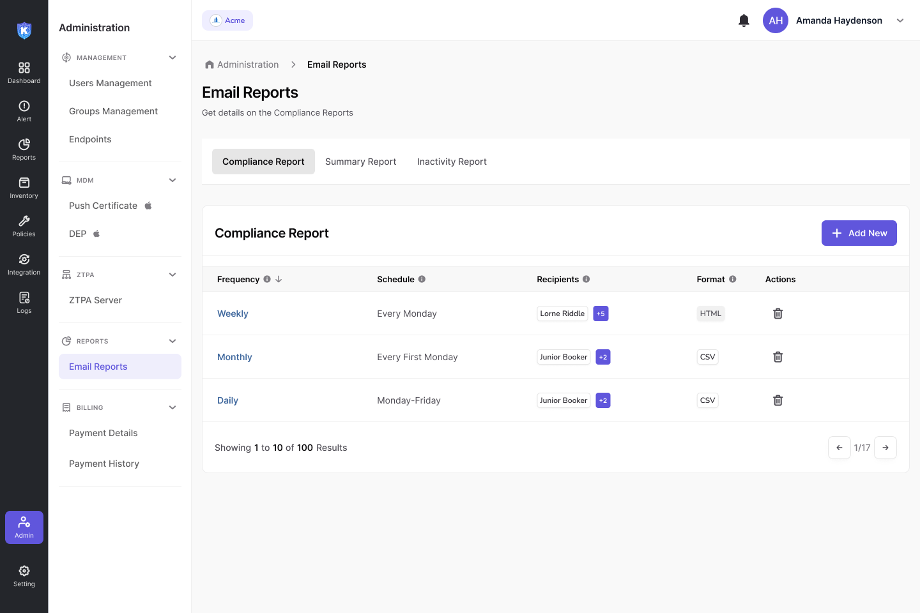The width and height of the screenshot is (920, 613).
Task: Click the notification bell icon
Action: point(744,20)
